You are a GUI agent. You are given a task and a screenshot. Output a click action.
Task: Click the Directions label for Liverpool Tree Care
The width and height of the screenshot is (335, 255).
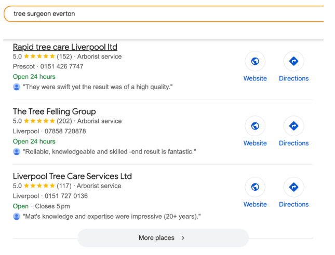pyautogui.click(x=293, y=204)
